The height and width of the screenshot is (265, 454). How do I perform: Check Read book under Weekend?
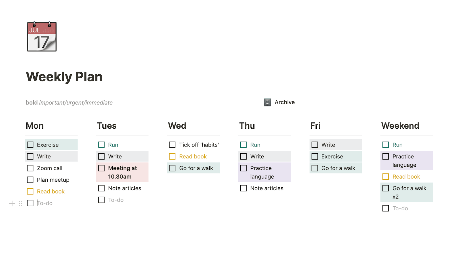coord(386,177)
